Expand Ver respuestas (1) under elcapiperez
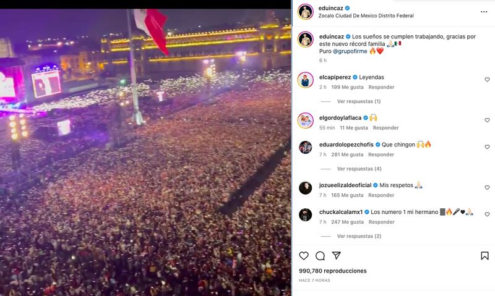 359,101
